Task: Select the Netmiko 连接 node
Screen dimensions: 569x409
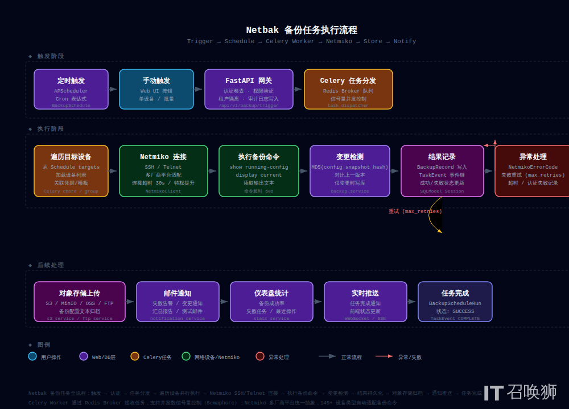Action: click(164, 171)
